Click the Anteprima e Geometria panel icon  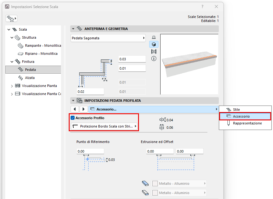(x=80, y=29)
